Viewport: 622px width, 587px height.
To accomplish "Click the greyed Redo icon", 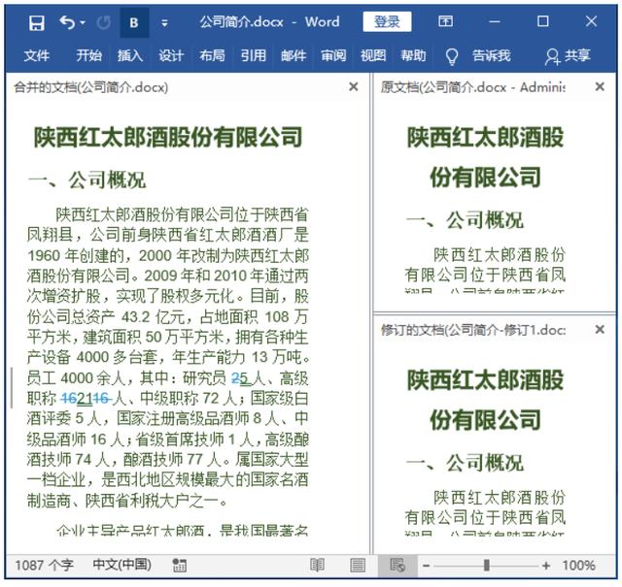I will [104, 22].
